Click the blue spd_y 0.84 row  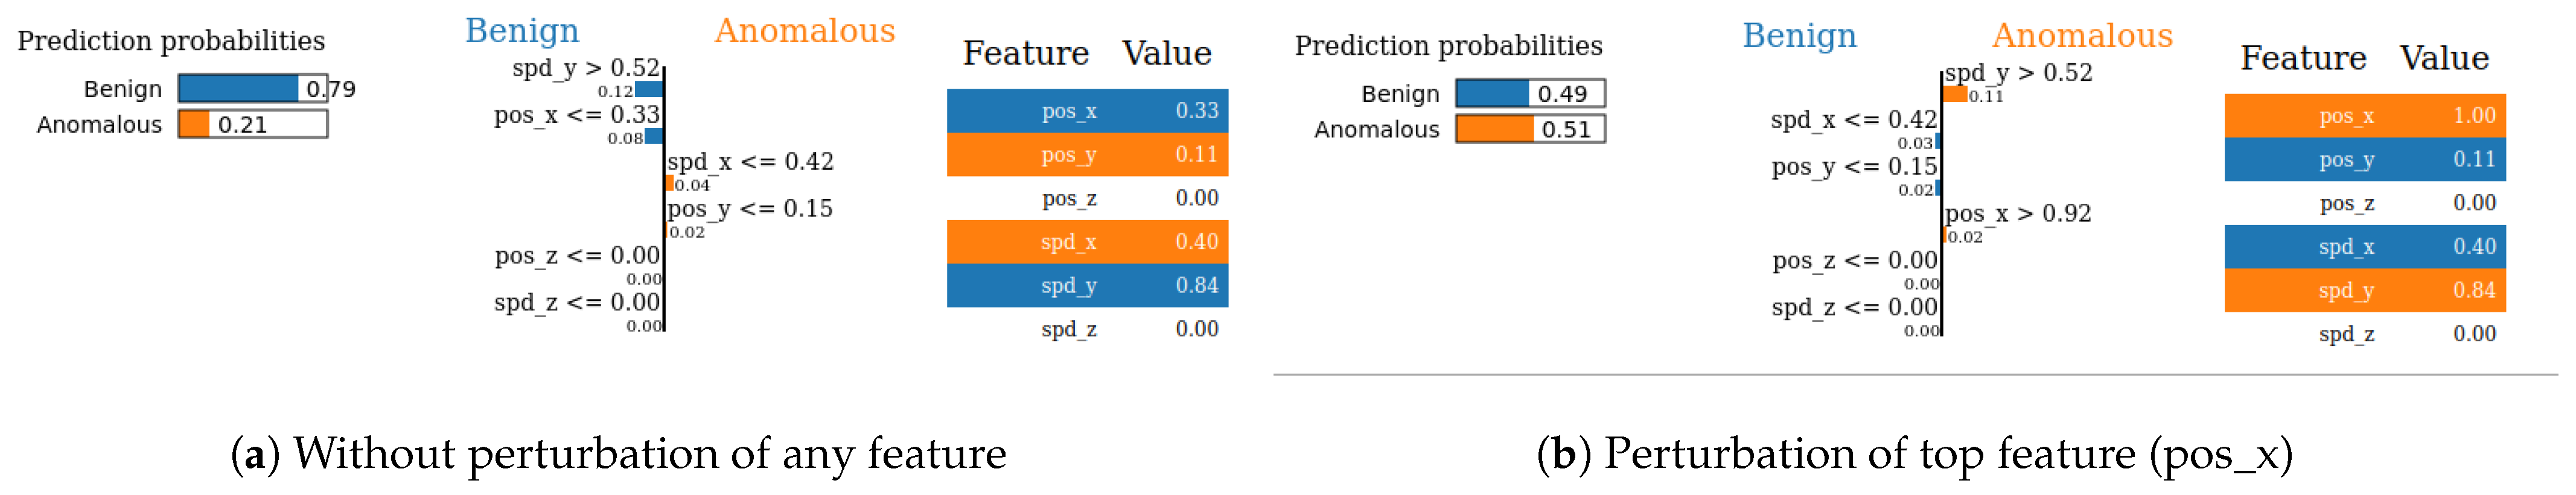coord(1086,285)
